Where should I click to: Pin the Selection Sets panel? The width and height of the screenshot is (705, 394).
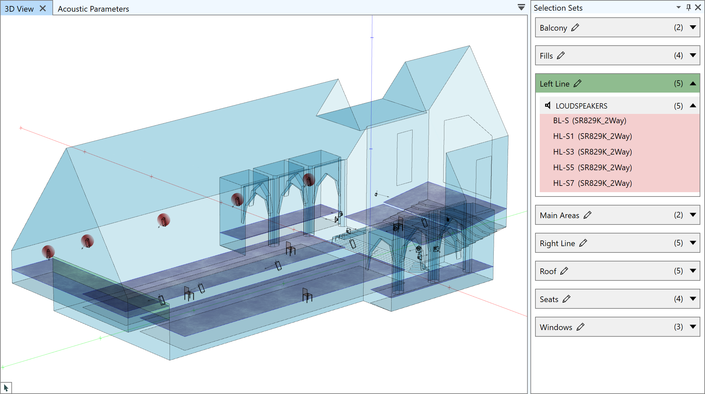point(688,7)
